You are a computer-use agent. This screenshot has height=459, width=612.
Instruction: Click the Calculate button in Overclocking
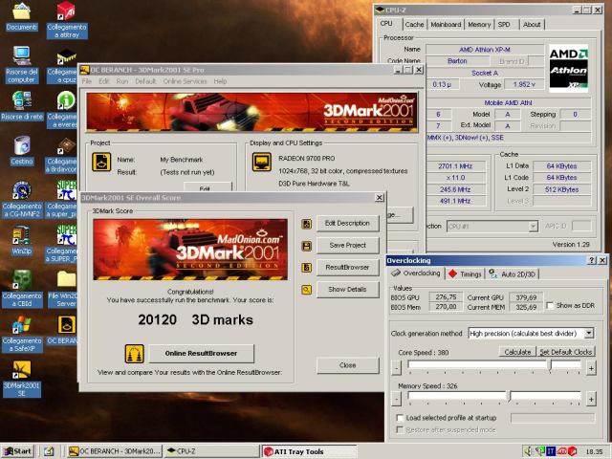(x=517, y=352)
